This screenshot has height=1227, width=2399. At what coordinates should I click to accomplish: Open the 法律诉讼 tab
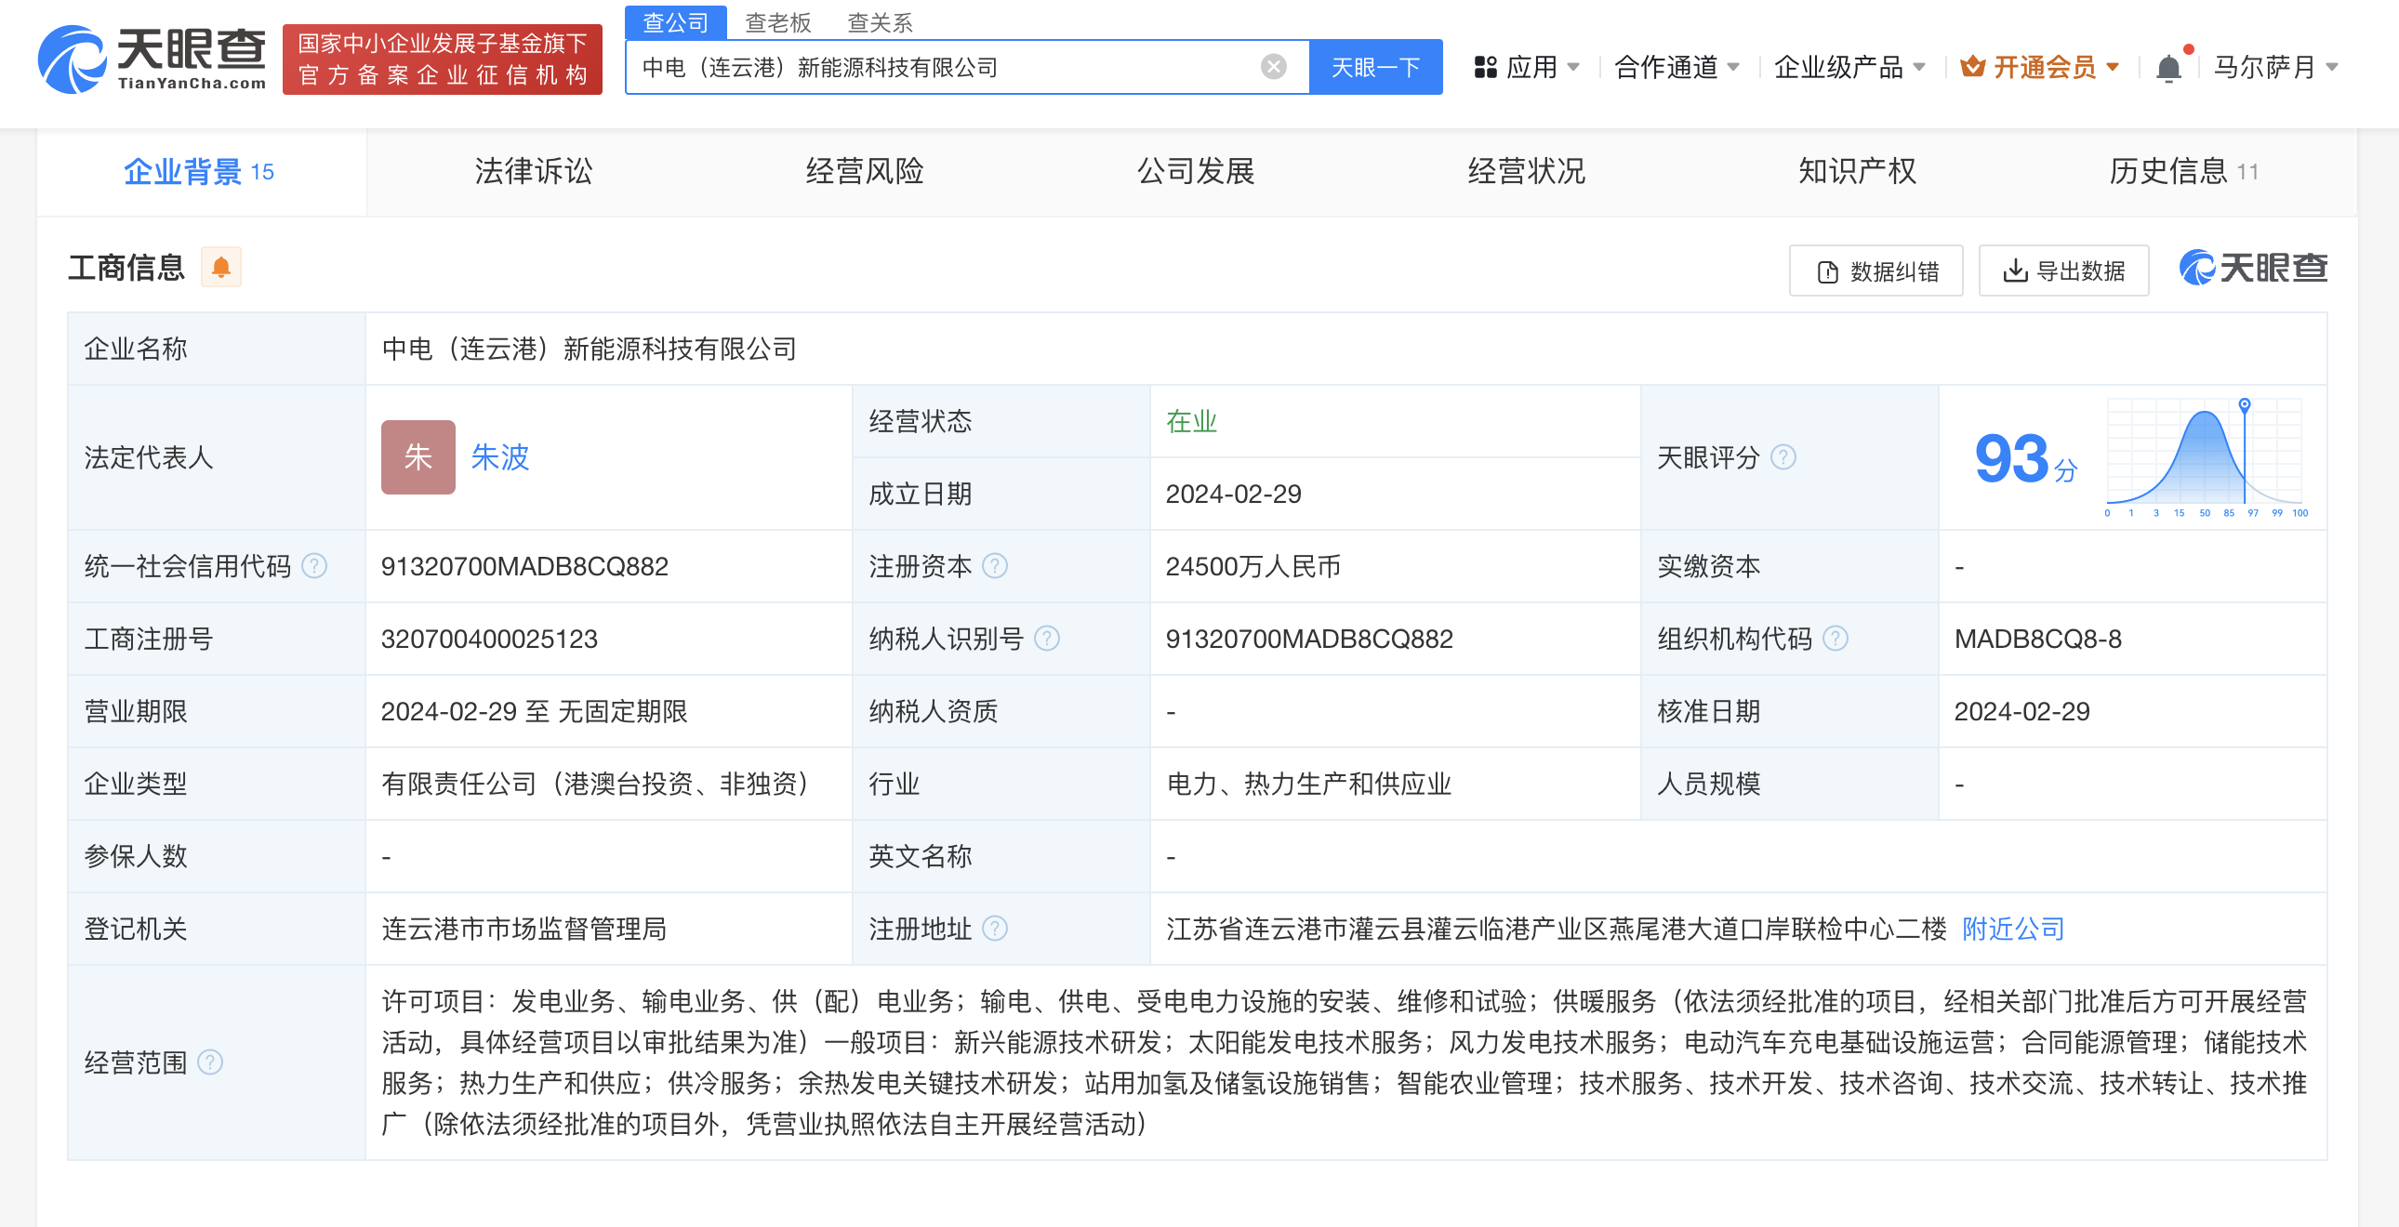point(533,171)
